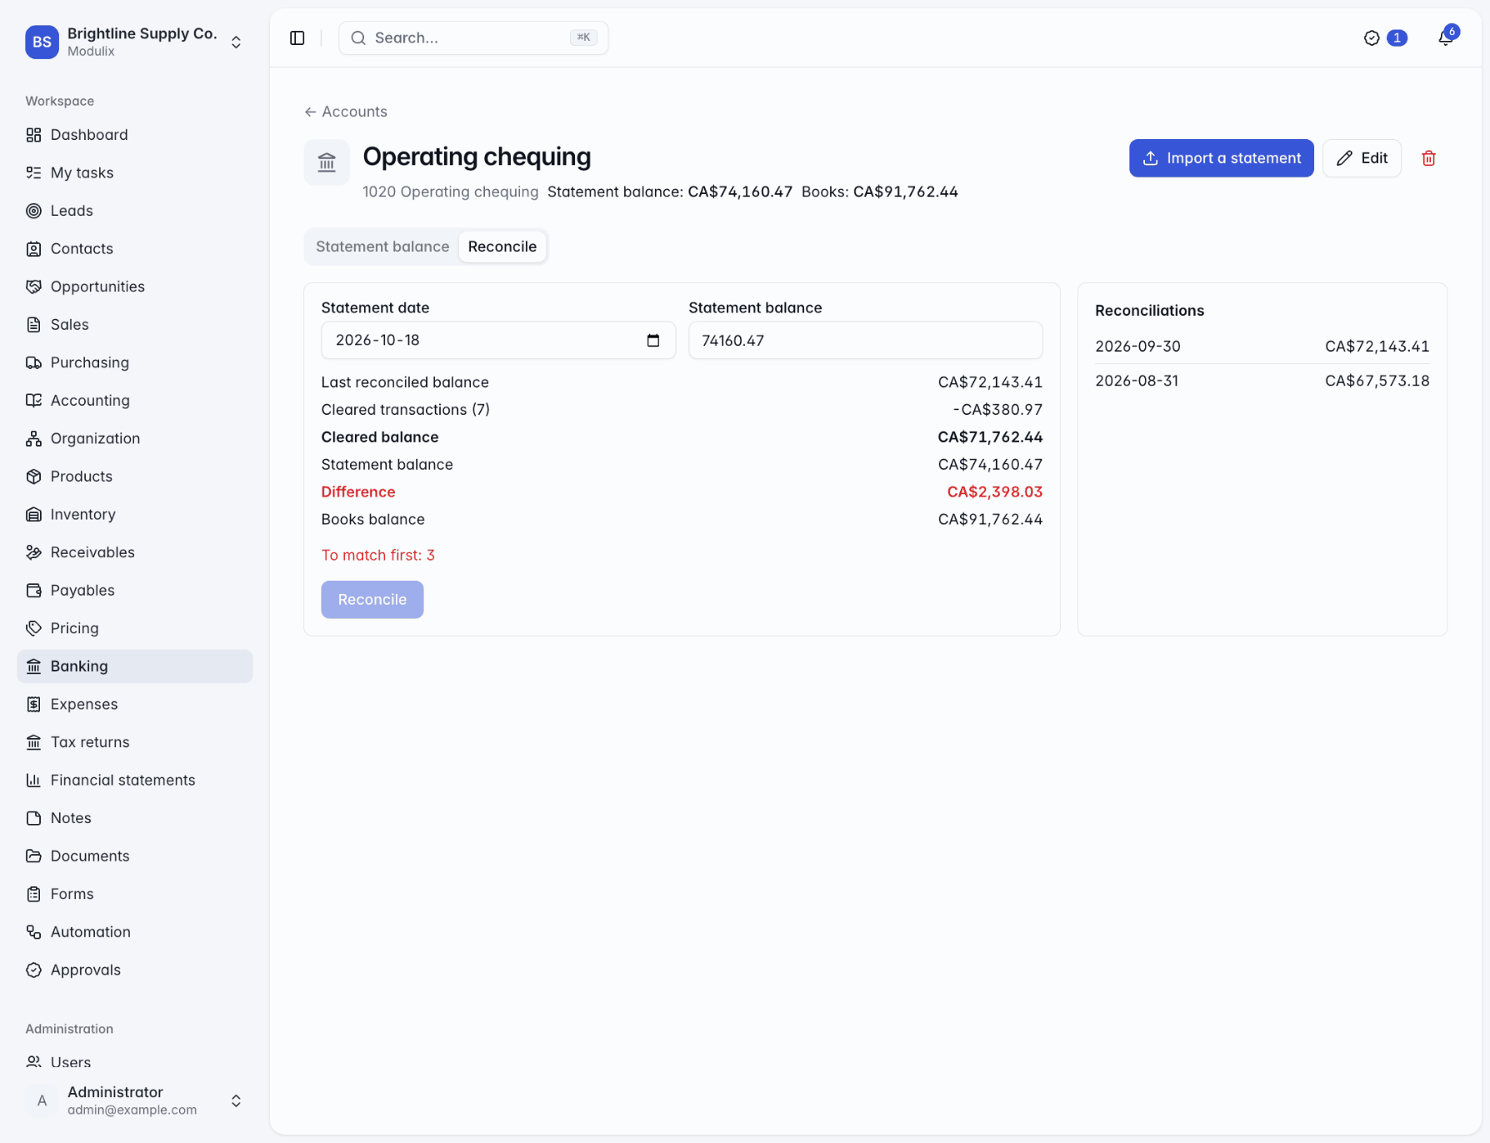Click the Edit account button
Image resolution: width=1490 pixels, height=1143 pixels.
coord(1362,158)
